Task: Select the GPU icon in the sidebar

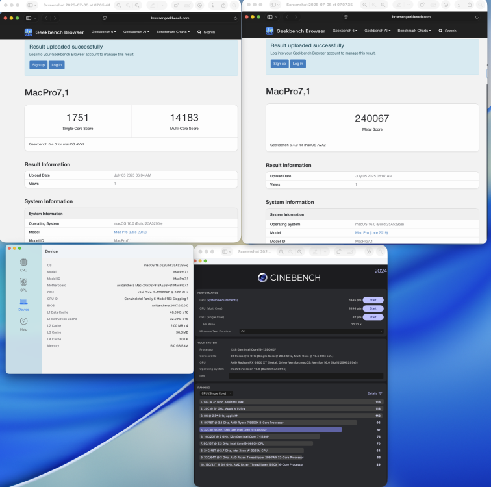Action: [x=23, y=282]
